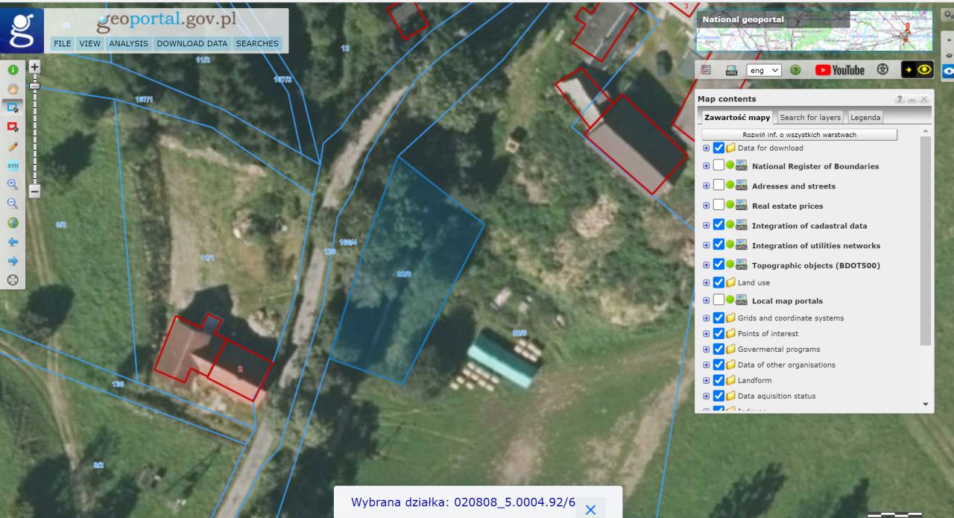Click the crossed circle icon in left toolbar
This screenshot has width=954, height=518.
[x=13, y=281]
